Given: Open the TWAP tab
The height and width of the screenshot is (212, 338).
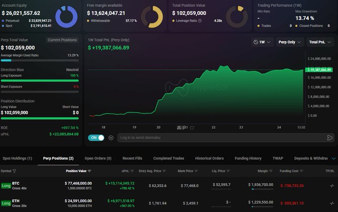Looking at the screenshot, I should [x=278, y=159].
